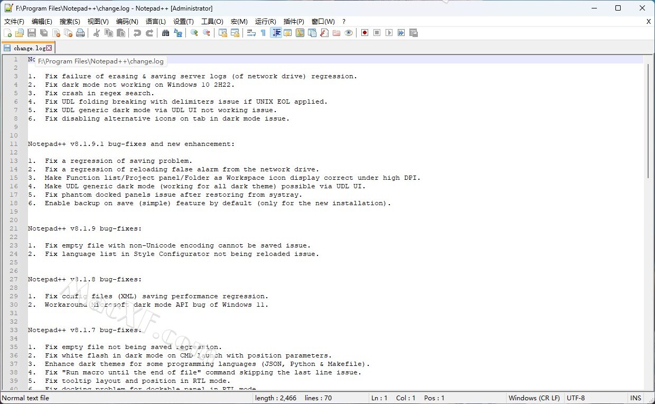Close the change.log tab with its red X

coord(49,48)
